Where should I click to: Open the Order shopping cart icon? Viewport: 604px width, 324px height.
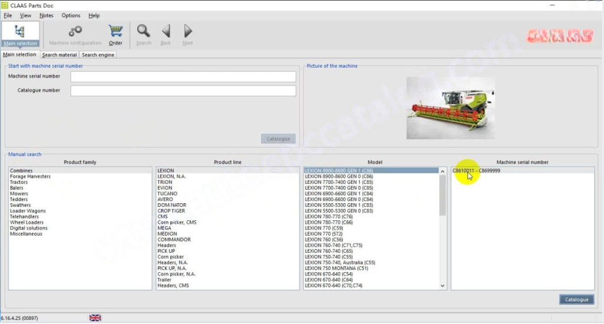click(x=115, y=34)
